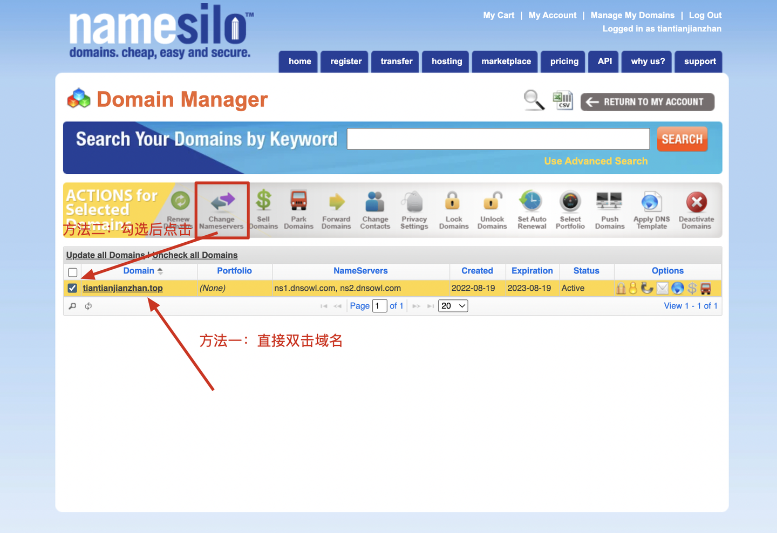Click the dollar sign icon in Options column
The image size is (777, 533).
[x=692, y=289]
